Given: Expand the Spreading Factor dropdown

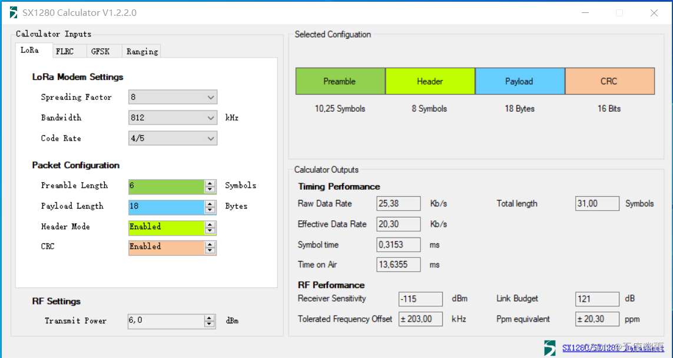Looking at the screenshot, I should 173,98.
